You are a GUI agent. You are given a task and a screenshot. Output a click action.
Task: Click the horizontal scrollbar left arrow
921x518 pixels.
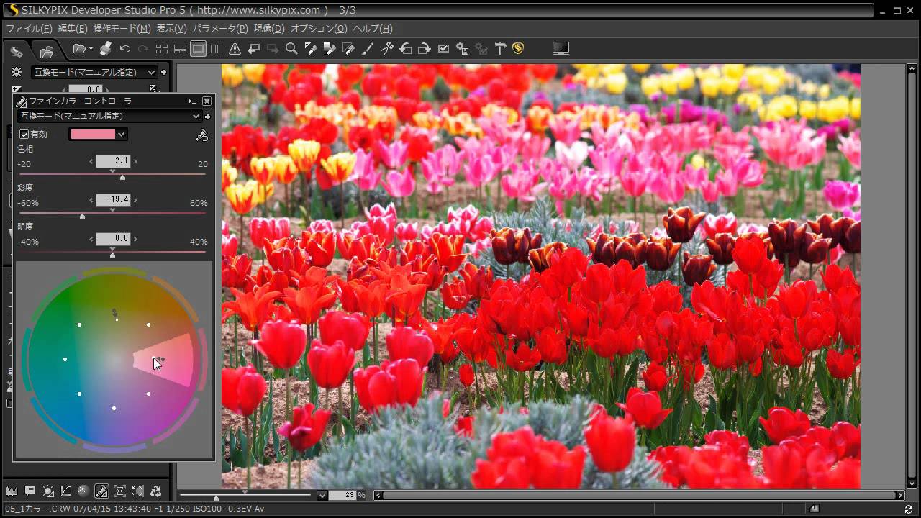pos(378,495)
